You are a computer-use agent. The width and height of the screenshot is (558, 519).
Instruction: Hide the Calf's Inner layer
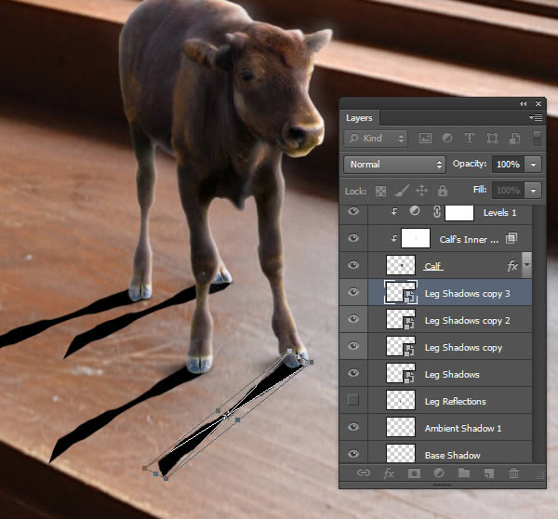pos(353,238)
